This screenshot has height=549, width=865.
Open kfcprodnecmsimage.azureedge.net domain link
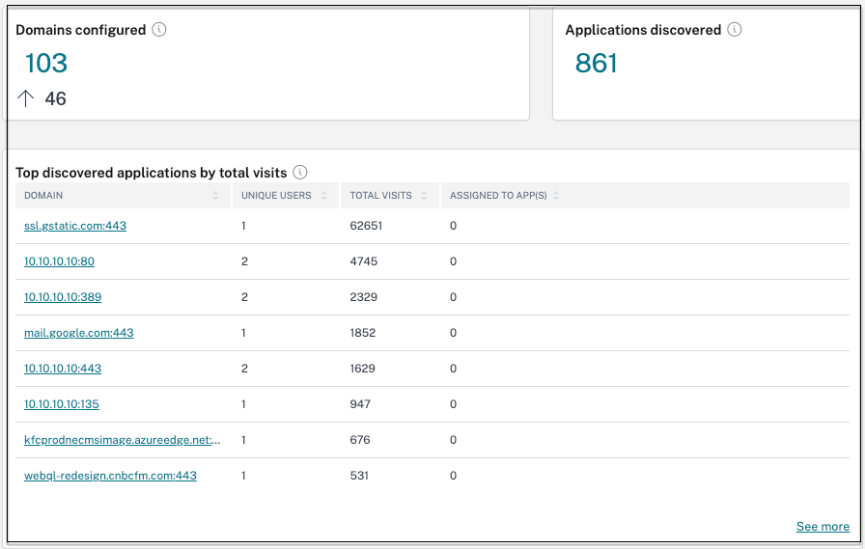[122, 440]
